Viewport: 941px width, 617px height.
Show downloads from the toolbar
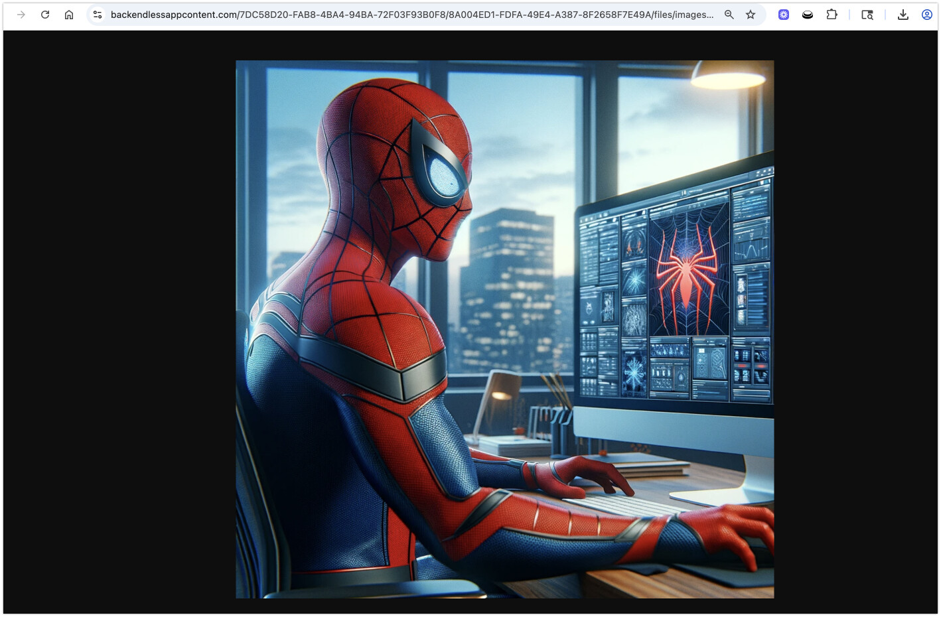pos(903,15)
